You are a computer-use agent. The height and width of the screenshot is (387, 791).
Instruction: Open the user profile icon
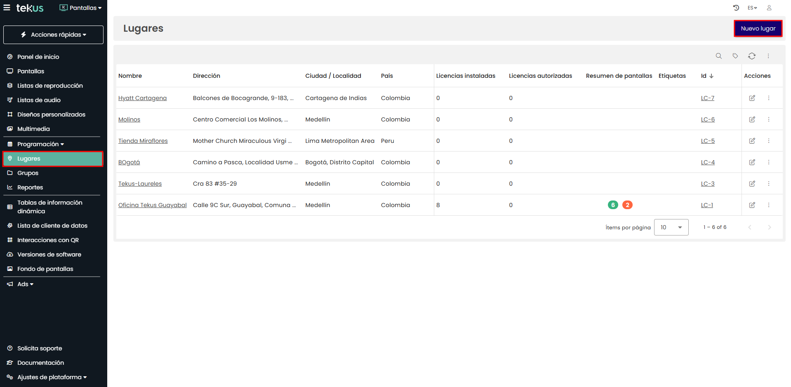(769, 8)
